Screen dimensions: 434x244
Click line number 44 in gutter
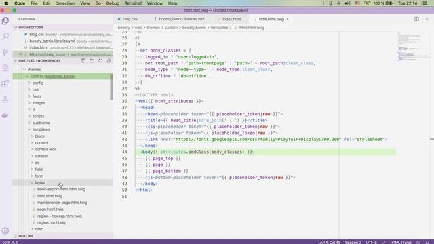tap(124, 152)
